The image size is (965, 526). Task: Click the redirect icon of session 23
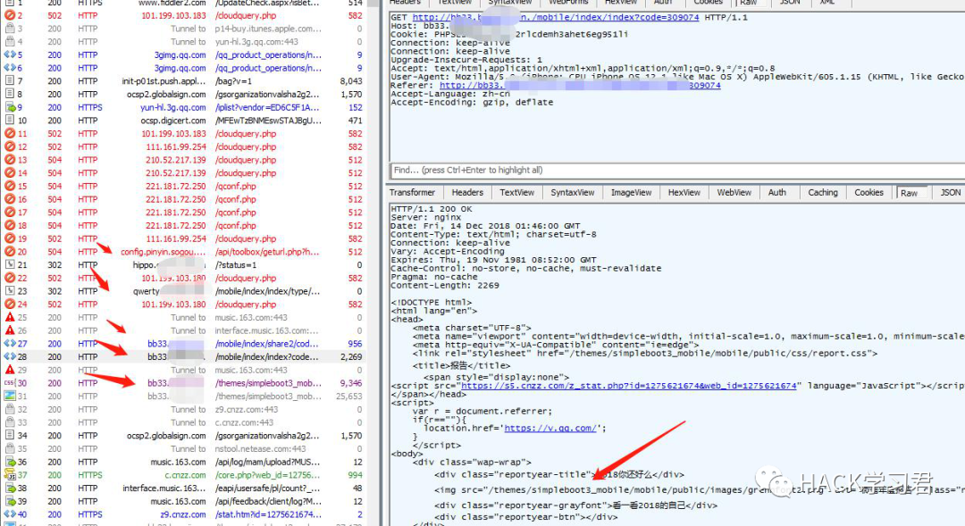[x=10, y=291]
